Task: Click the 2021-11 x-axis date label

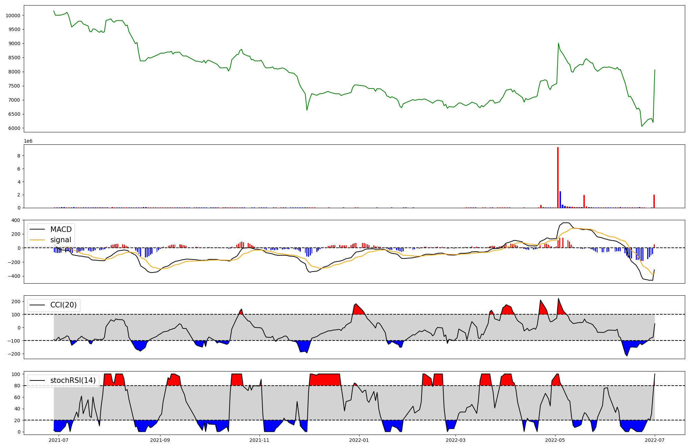Action: pyautogui.click(x=259, y=440)
